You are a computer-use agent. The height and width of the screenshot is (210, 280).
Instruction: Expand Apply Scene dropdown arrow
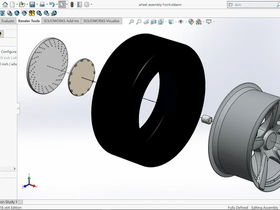203,22
